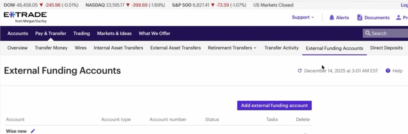
Task: Open the Accounts menu
Action: click(18, 33)
